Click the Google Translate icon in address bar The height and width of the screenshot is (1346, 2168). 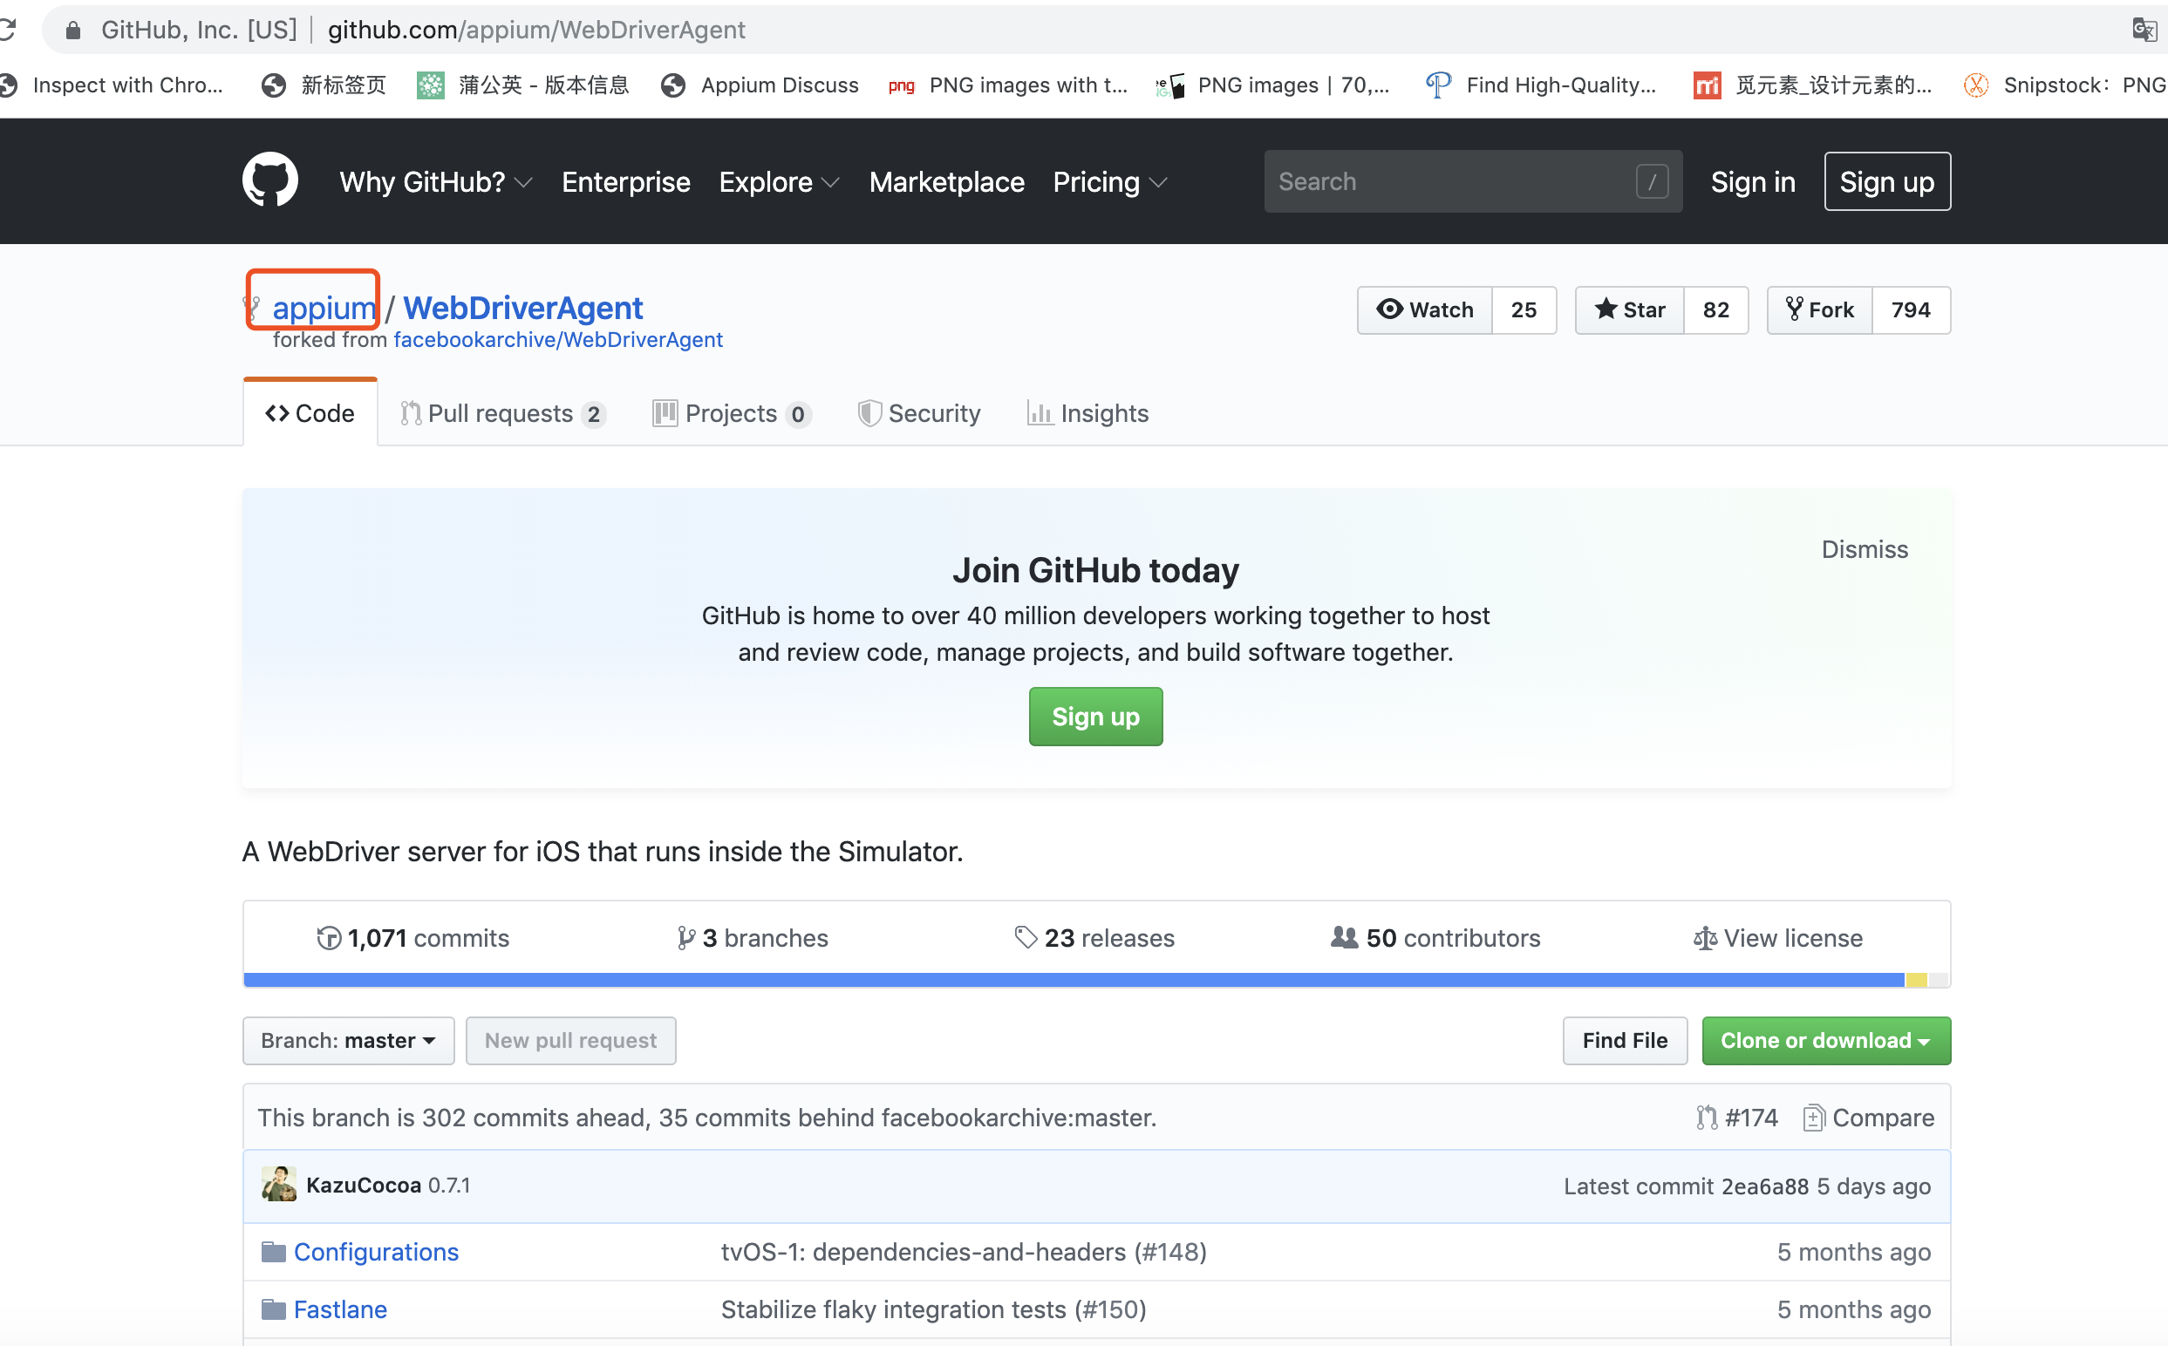coord(2144,31)
